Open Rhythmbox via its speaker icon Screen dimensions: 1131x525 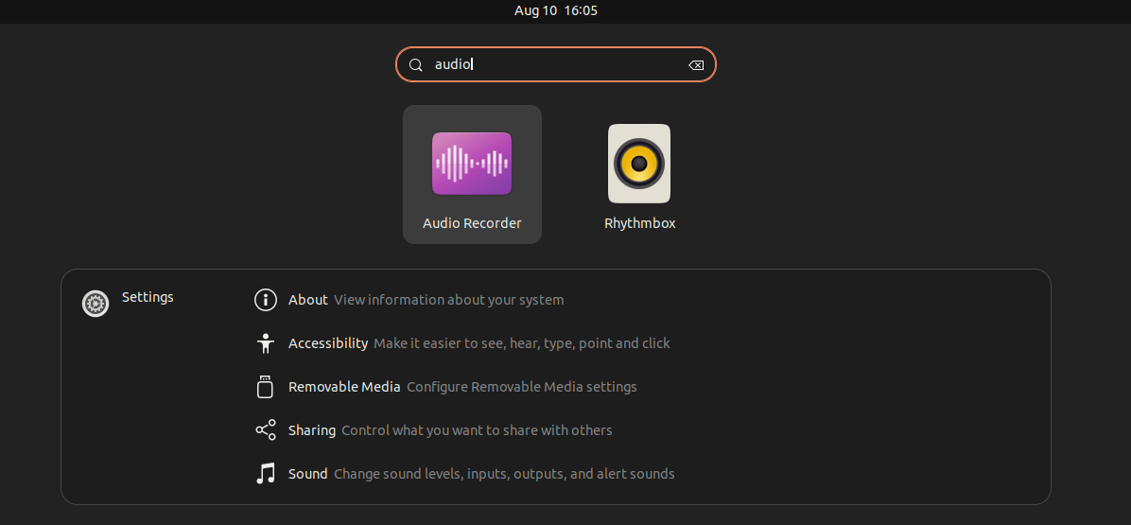click(x=639, y=164)
